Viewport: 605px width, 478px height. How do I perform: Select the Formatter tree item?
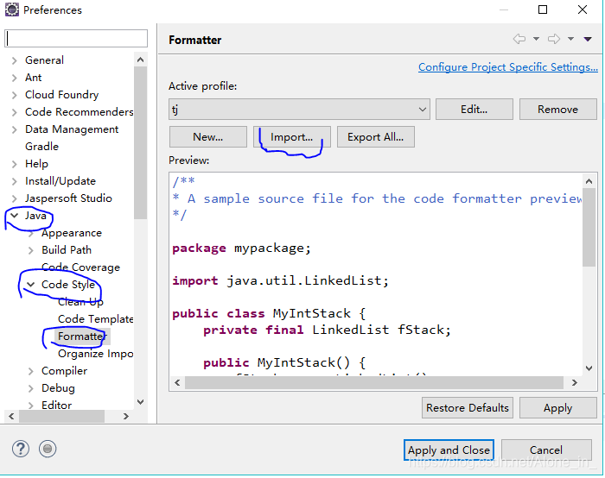[82, 336]
